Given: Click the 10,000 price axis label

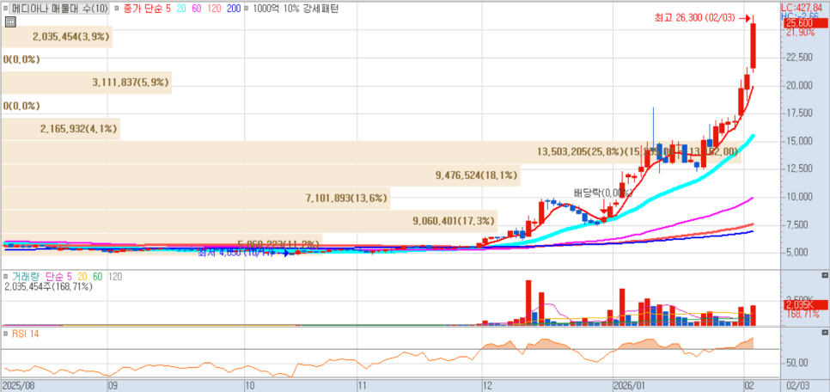Looking at the screenshot, I should click(x=801, y=197).
